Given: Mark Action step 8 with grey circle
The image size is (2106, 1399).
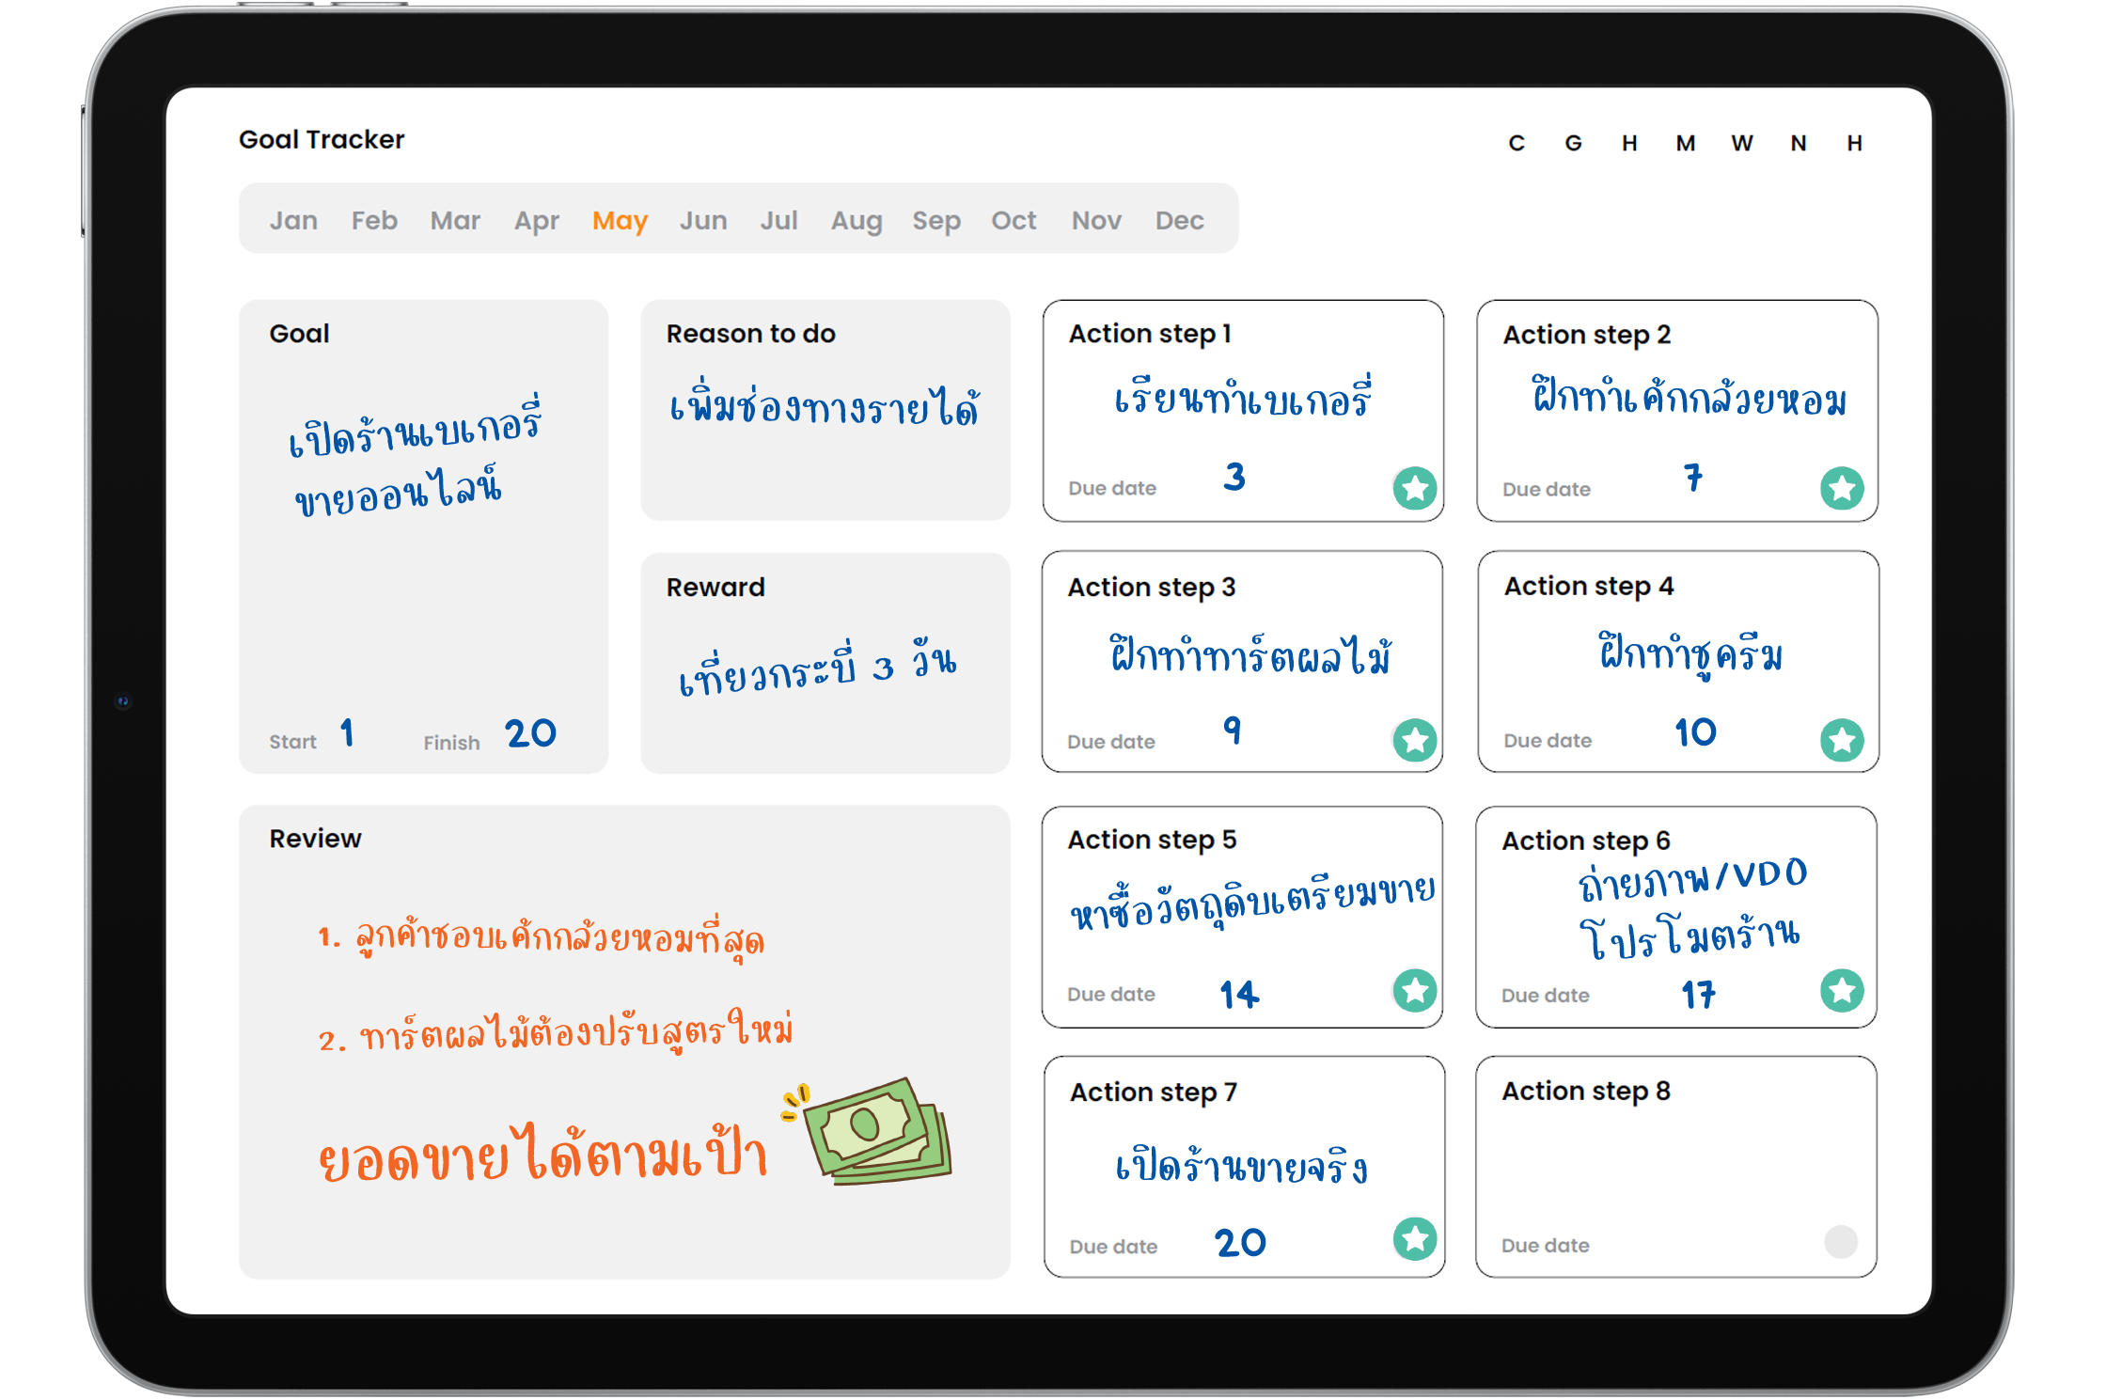Looking at the screenshot, I should pyautogui.click(x=1840, y=1241).
